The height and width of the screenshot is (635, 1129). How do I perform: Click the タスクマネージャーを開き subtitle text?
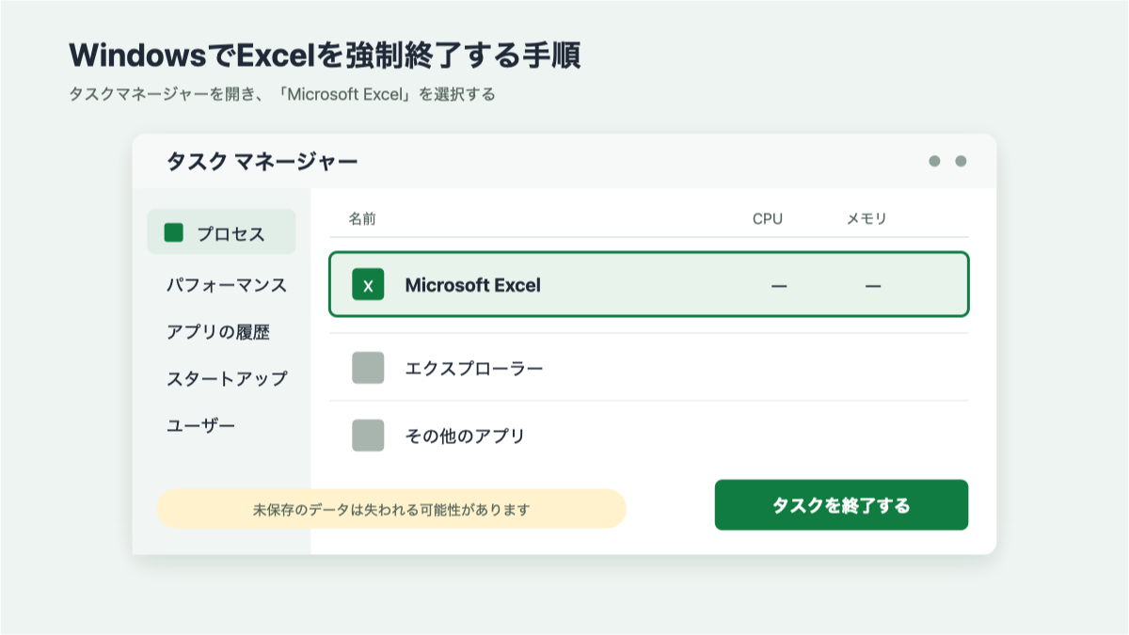[281, 94]
